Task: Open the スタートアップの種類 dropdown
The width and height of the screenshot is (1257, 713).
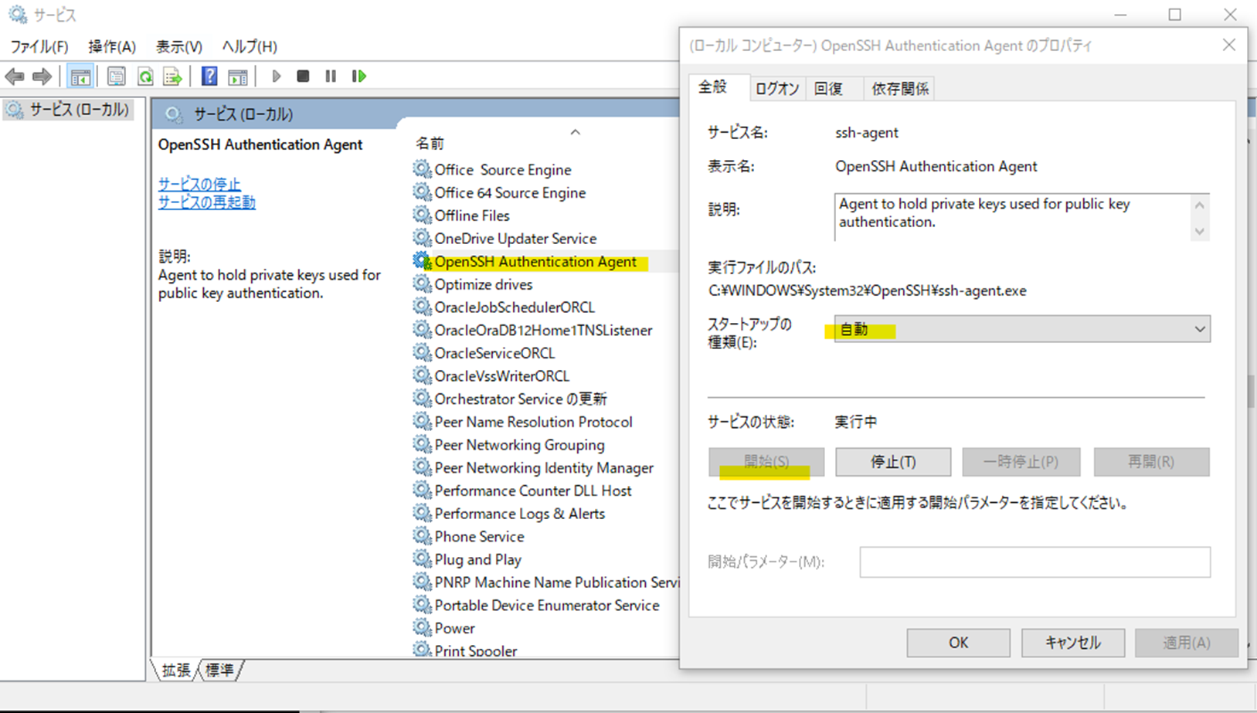Action: tap(1021, 329)
